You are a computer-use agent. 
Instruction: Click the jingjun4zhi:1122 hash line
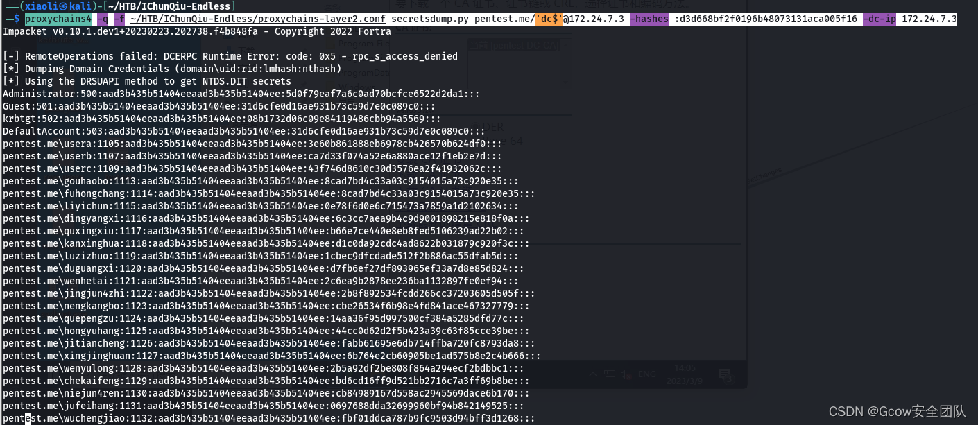click(x=269, y=293)
